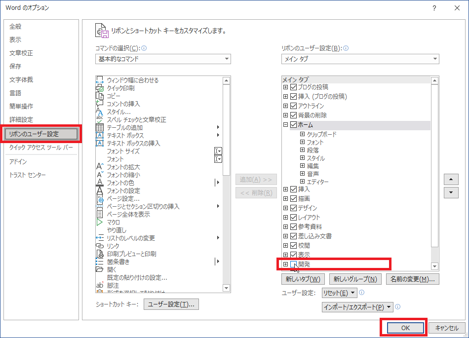This screenshot has height=338, width=469.
Task: Click info icon beside コマンドの選択
Action: pyautogui.click(x=144, y=48)
